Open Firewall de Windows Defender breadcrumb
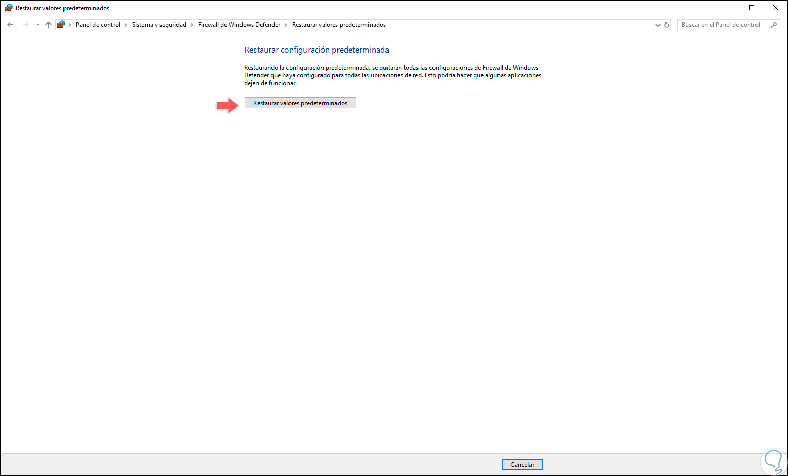788x476 pixels. point(239,25)
